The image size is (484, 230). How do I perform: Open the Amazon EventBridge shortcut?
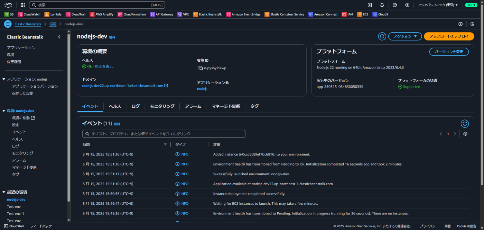[243, 14]
